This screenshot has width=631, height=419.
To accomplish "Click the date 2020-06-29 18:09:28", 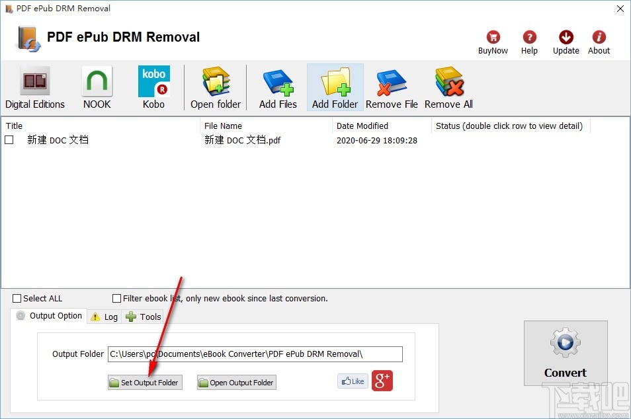I will pos(376,140).
